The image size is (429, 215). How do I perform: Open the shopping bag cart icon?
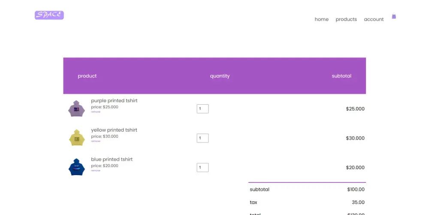click(x=394, y=17)
